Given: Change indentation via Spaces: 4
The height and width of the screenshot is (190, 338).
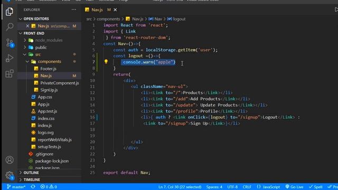Looking at the screenshot, I should [214, 187].
